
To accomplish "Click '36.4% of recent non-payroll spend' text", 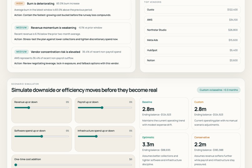I will (x=102, y=52).
